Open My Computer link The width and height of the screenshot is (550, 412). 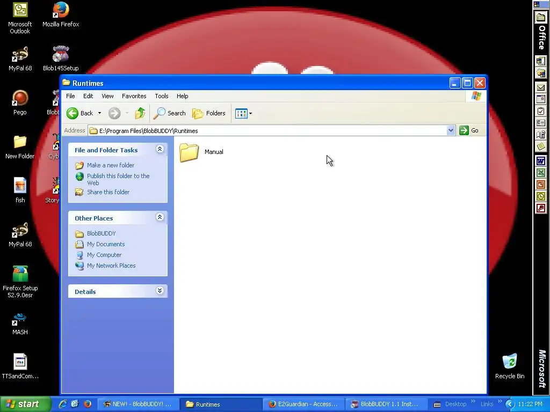tap(104, 255)
